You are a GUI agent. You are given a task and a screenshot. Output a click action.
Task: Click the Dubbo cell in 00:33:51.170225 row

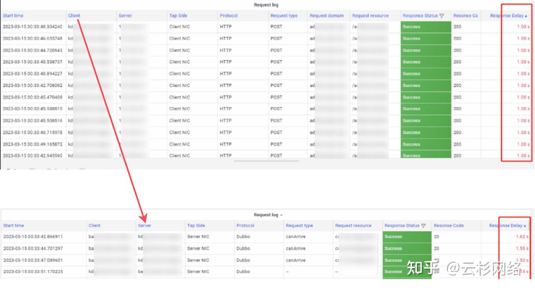(x=243, y=272)
